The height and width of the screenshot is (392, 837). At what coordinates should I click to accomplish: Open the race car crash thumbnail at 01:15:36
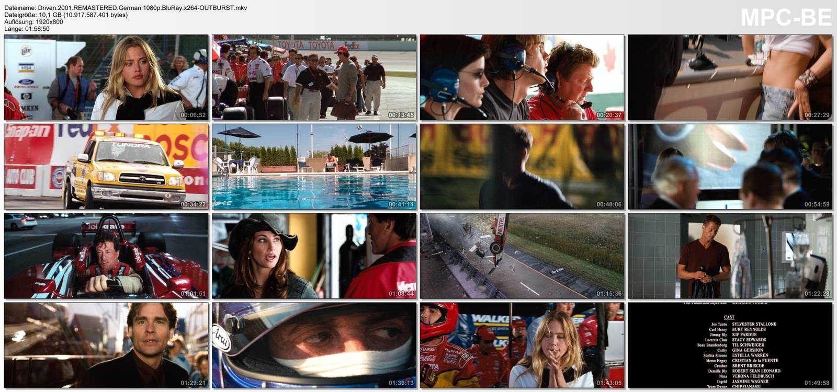point(522,256)
